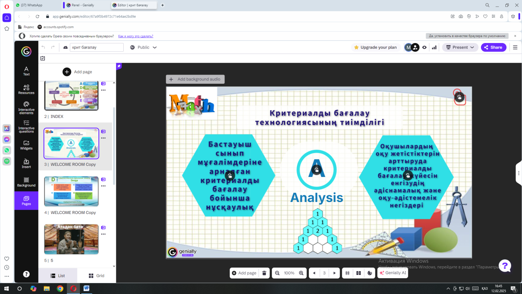
Task: Select the Pages panel
Action: (26, 201)
